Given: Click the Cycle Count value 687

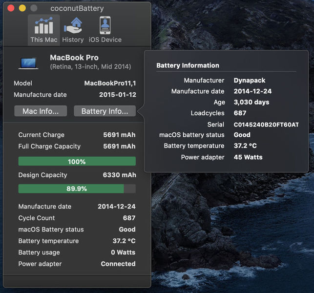Looking at the screenshot, I should point(129,218).
